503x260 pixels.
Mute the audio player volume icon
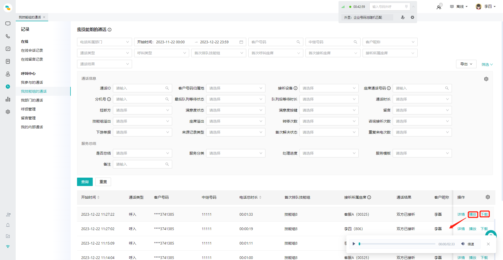click(x=463, y=244)
